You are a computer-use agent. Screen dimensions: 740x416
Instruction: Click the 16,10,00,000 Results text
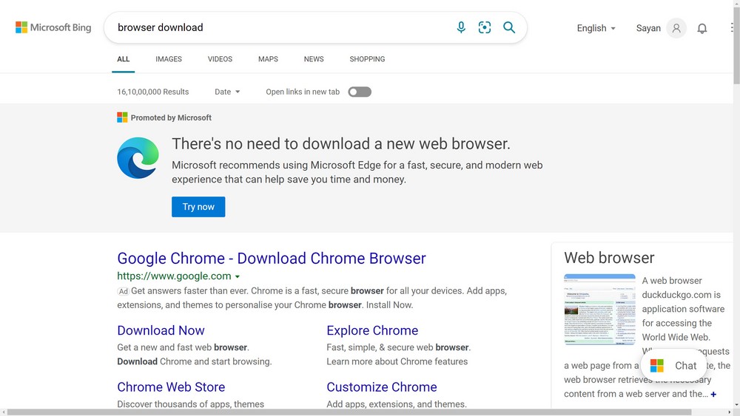click(153, 92)
